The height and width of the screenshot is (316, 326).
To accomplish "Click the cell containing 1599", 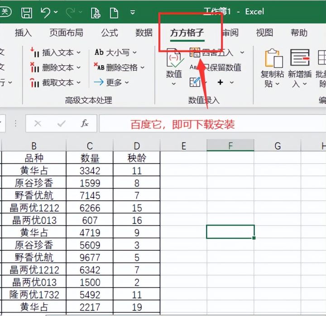I will pyautogui.click(x=90, y=183).
